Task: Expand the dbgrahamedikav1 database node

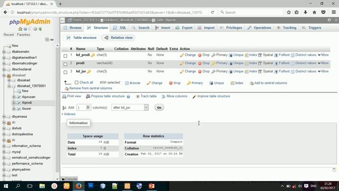Action: pyautogui.click(x=4, y=58)
